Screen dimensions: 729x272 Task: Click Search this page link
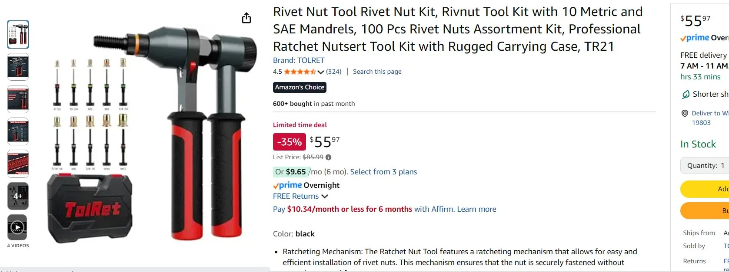tap(377, 72)
